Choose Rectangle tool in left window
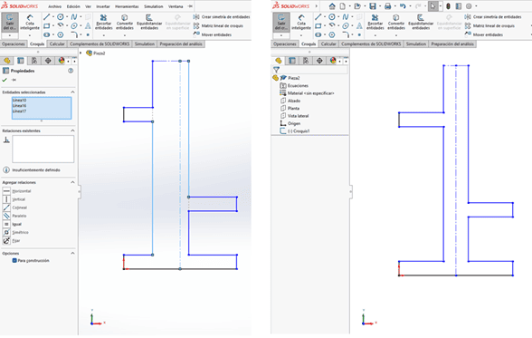 tap(47, 25)
